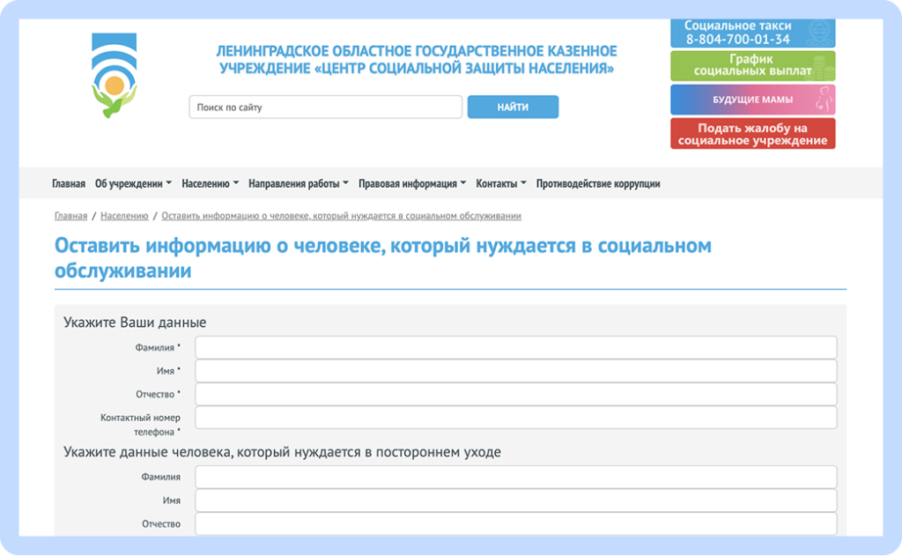Expand the Населению dropdown menu
This screenshot has height=556, width=902.
pyautogui.click(x=210, y=183)
